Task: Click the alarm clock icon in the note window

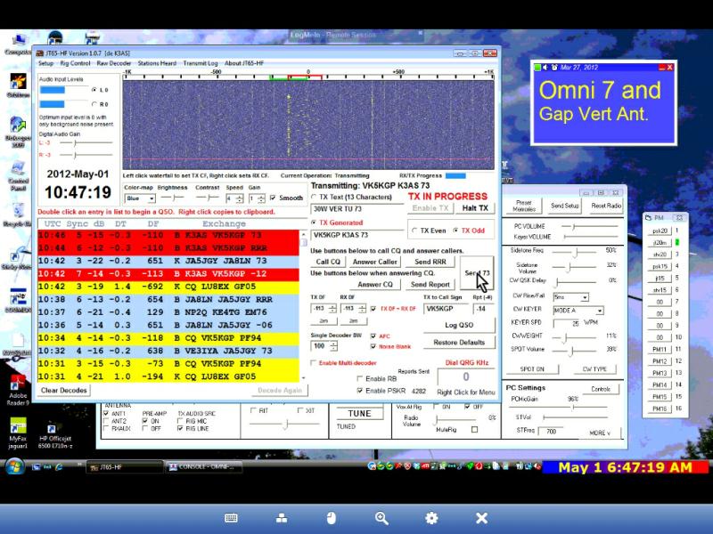Action: click(553, 68)
